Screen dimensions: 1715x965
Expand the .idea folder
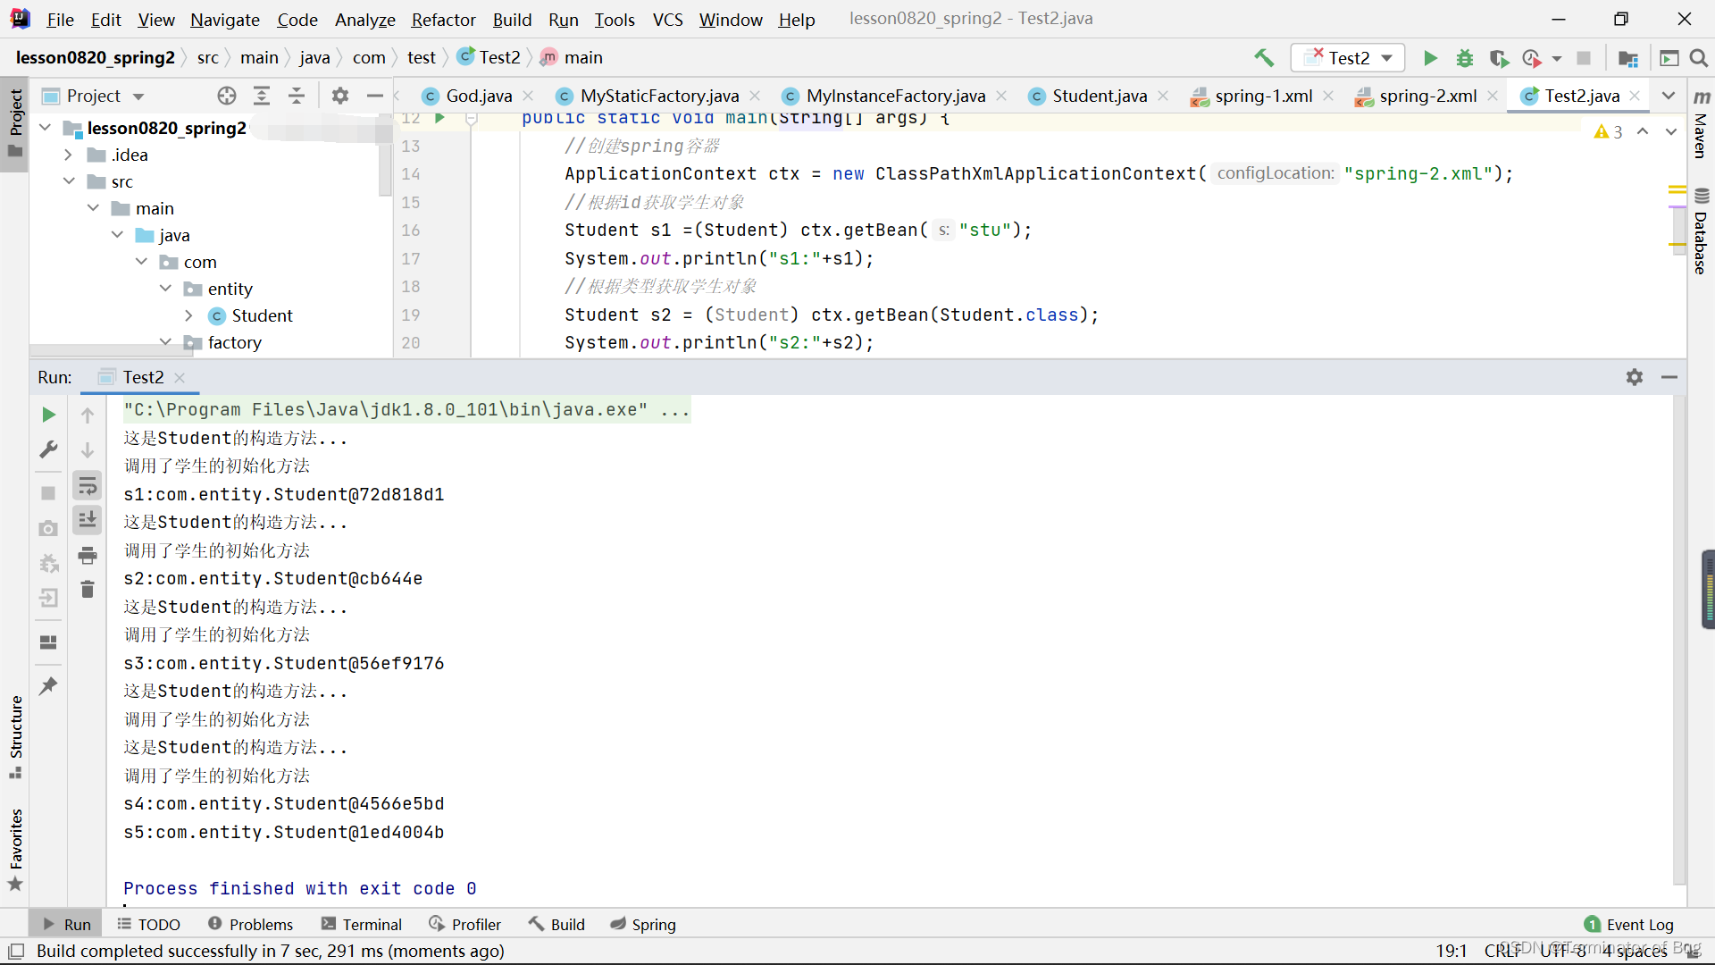click(69, 155)
